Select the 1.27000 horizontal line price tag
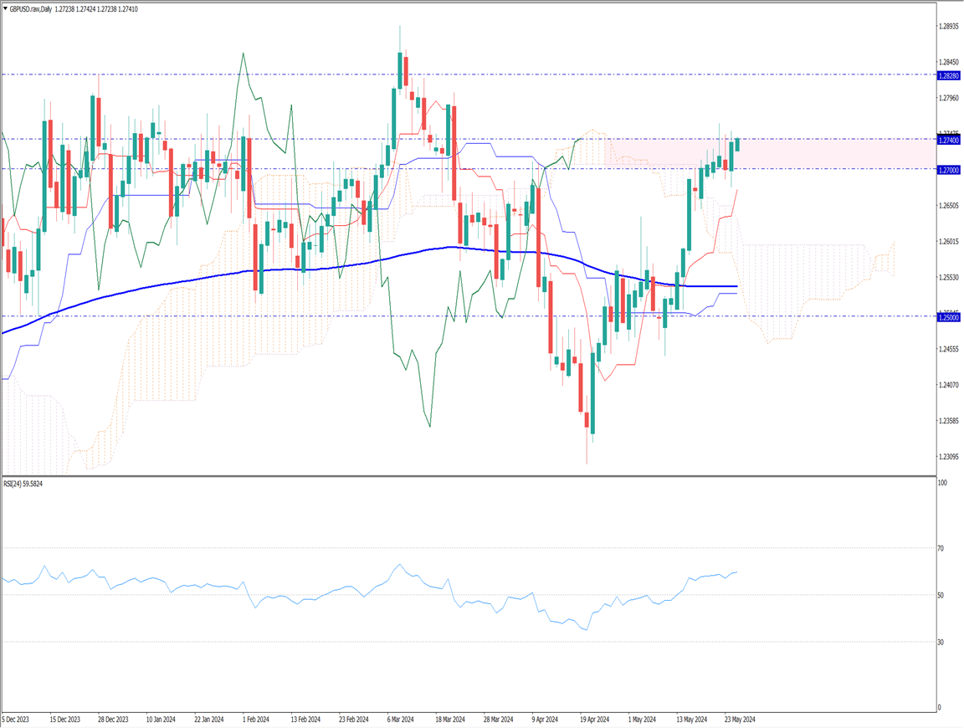Viewport: 964px width, 728px height. (x=948, y=170)
